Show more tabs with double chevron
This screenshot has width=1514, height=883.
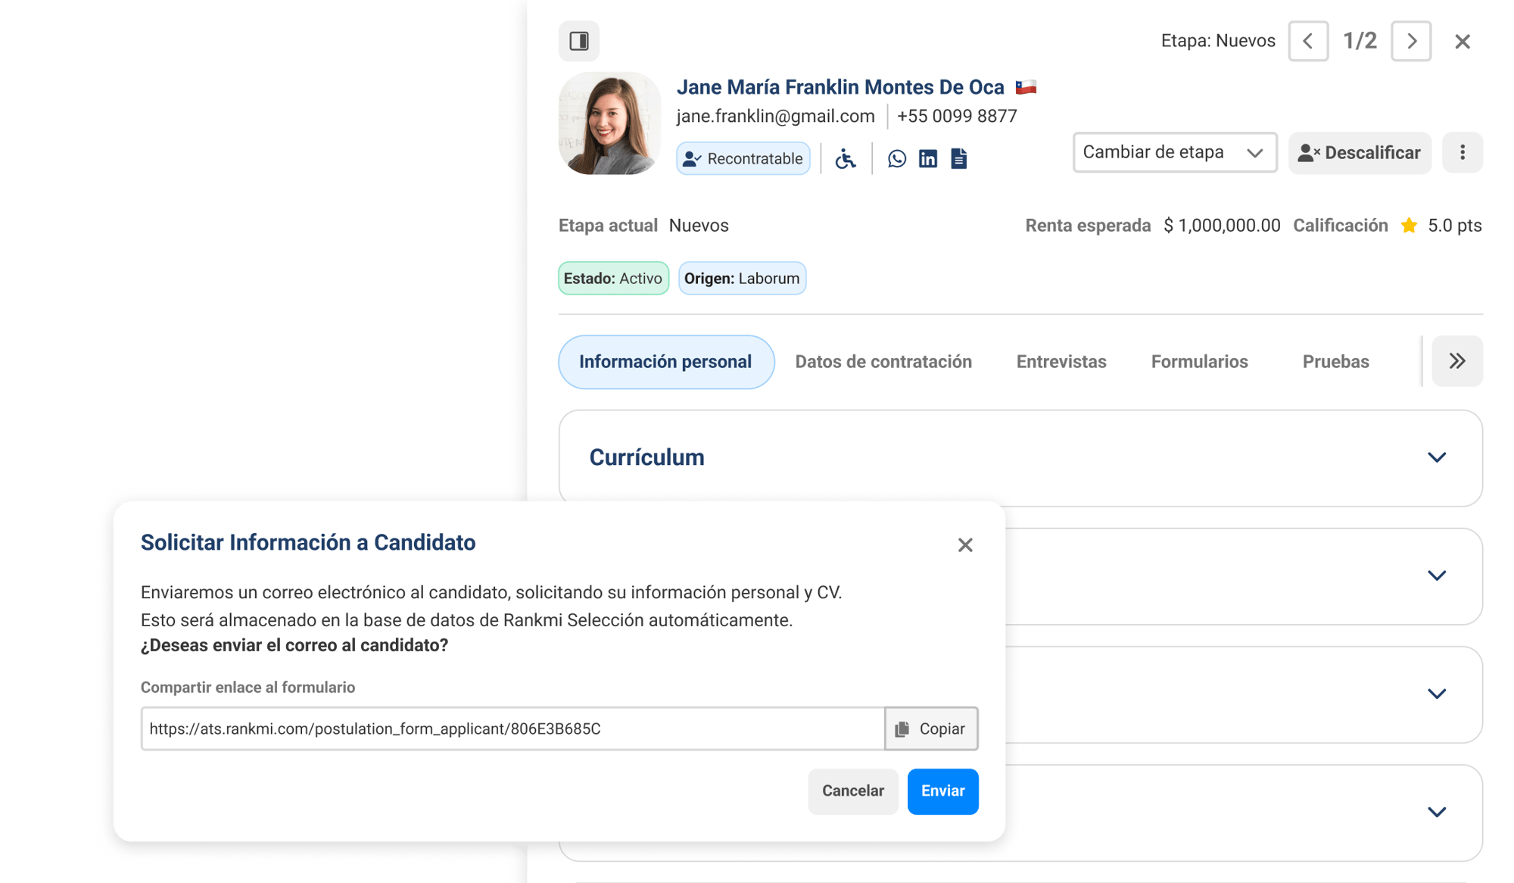tap(1456, 361)
